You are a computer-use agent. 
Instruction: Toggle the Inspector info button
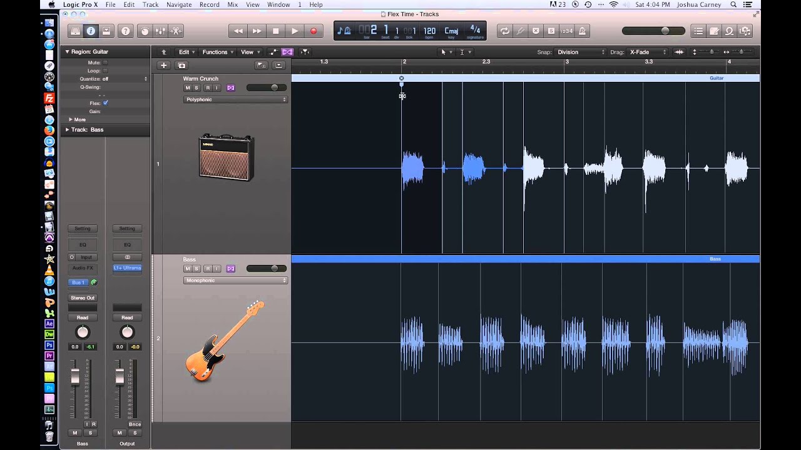click(x=91, y=31)
